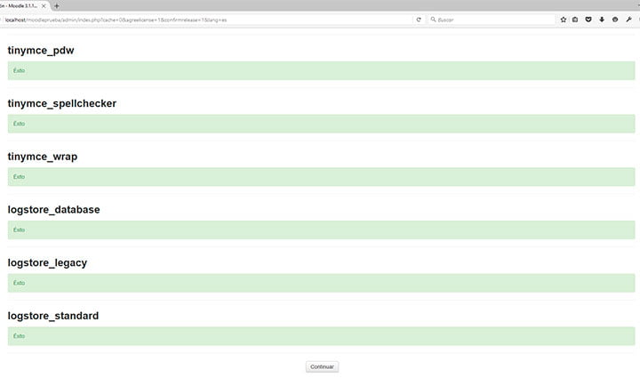
Task: Click the Éxito box under tinymce_spellchecker
Action: (320, 124)
